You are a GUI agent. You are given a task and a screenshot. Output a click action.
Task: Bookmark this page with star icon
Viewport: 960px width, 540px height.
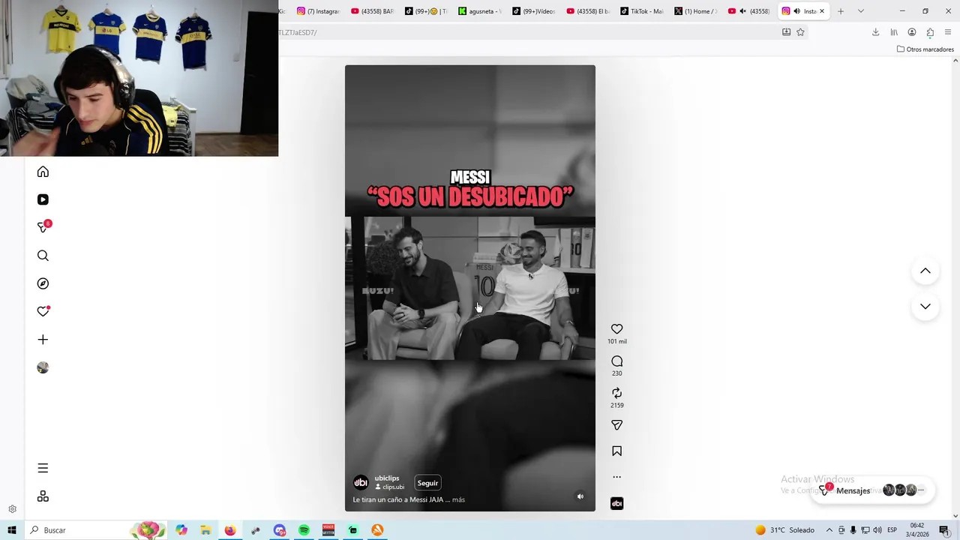(x=800, y=32)
